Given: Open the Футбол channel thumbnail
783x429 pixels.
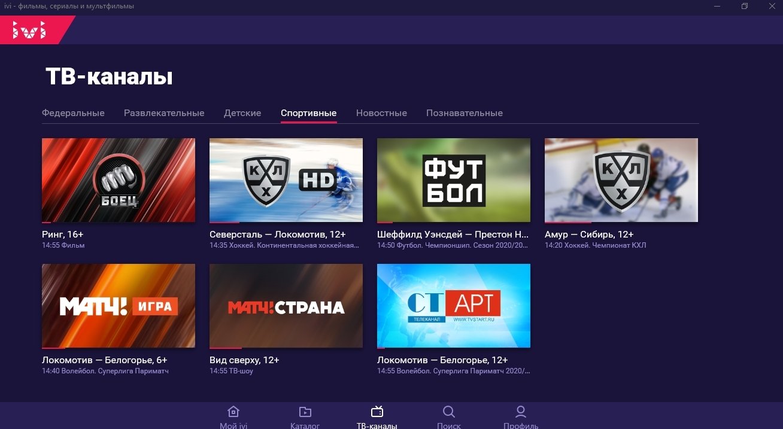Looking at the screenshot, I should coord(454,180).
